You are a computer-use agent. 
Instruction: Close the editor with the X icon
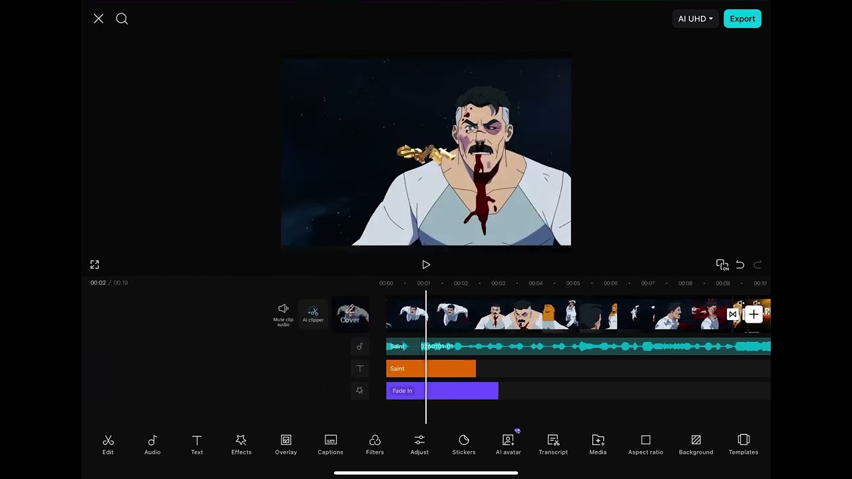tap(99, 19)
